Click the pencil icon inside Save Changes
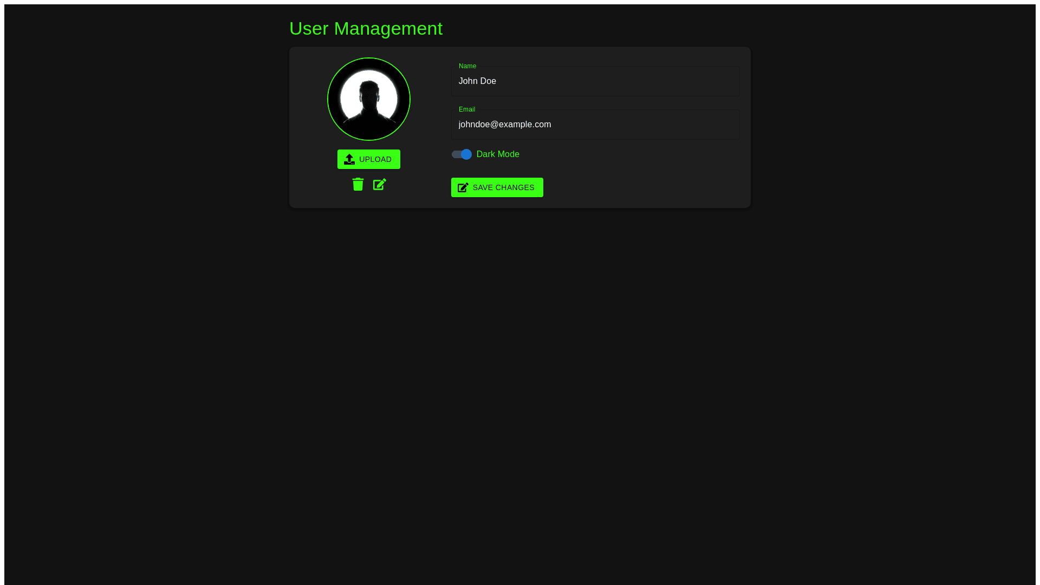 [x=463, y=187]
